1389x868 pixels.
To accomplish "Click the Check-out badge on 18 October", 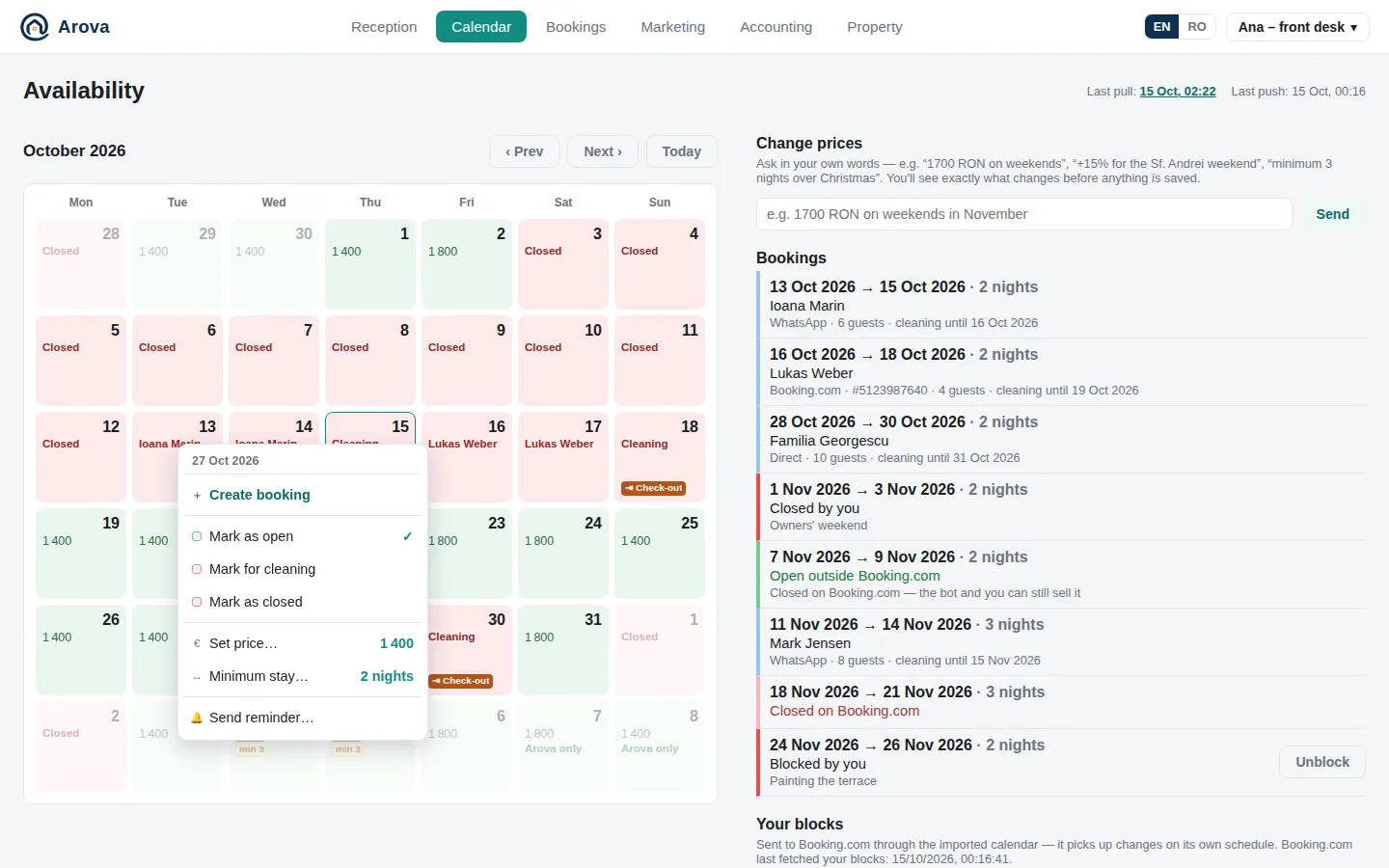I will click(653, 488).
